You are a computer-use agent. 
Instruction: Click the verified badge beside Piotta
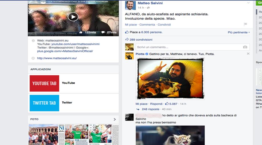[147, 54]
